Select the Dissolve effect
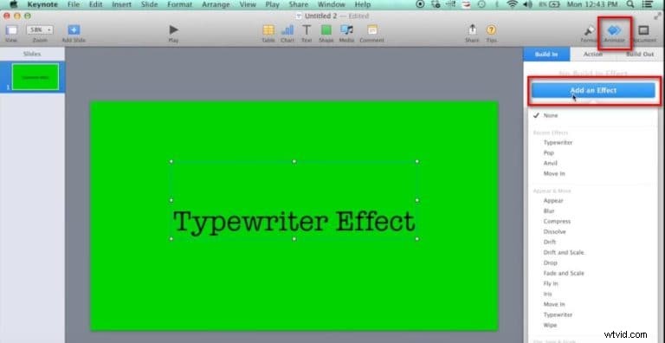The image size is (665, 343). [x=554, y=232]
